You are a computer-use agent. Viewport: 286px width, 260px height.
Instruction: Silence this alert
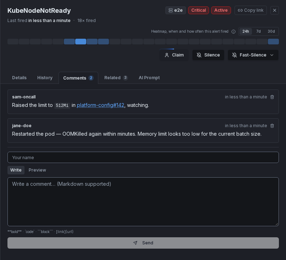[x=208, y=55]
